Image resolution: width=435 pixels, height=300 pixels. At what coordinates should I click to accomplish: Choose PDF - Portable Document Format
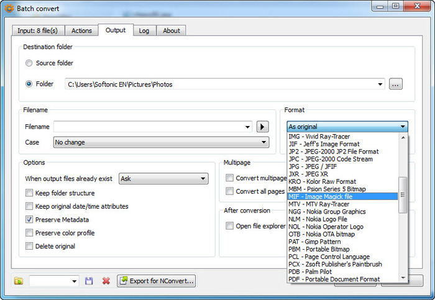point(342,279)
